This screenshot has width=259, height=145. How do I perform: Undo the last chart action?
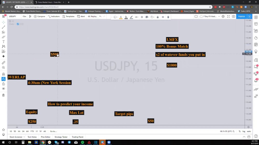pyautogui.click(x=100, y=17)
